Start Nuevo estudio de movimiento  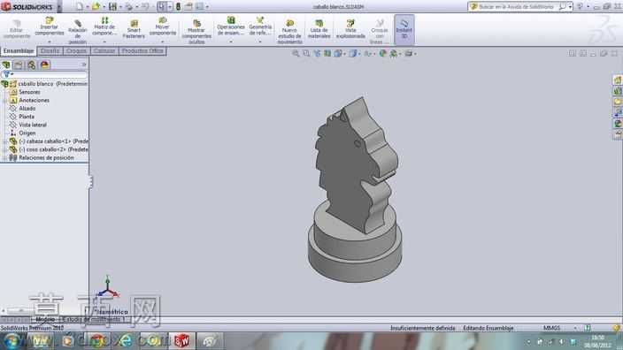click(289, 31)
